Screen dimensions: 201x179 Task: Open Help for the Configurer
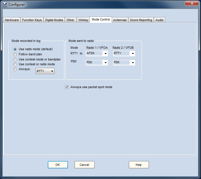tap(139, 165)
